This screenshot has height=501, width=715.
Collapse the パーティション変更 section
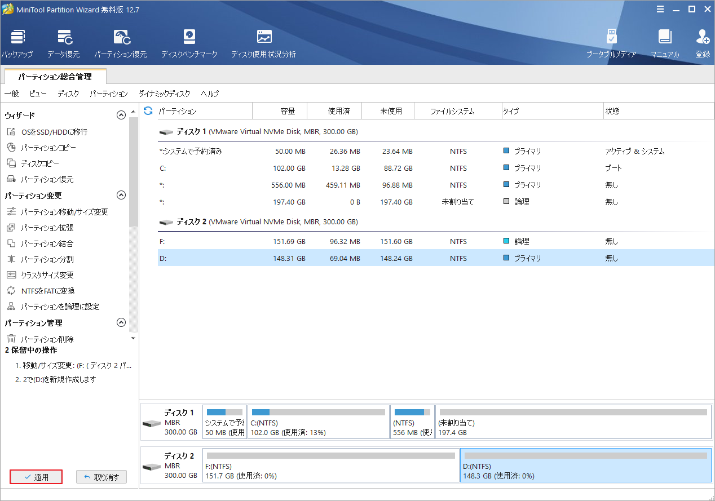point(121,195)
